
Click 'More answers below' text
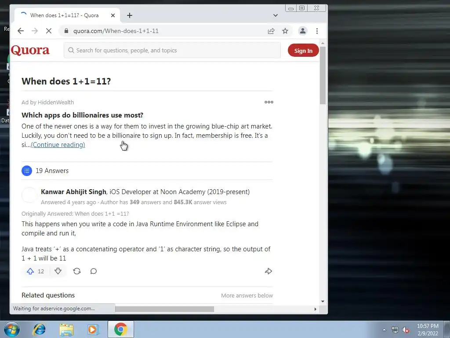pos(247,295)
